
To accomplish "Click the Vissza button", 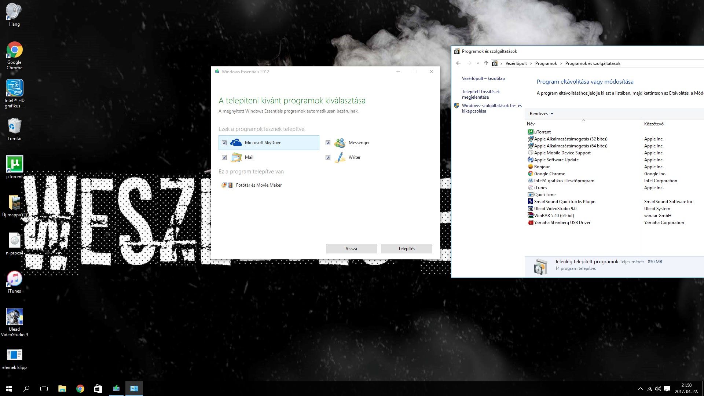I will tap(351, 249).
